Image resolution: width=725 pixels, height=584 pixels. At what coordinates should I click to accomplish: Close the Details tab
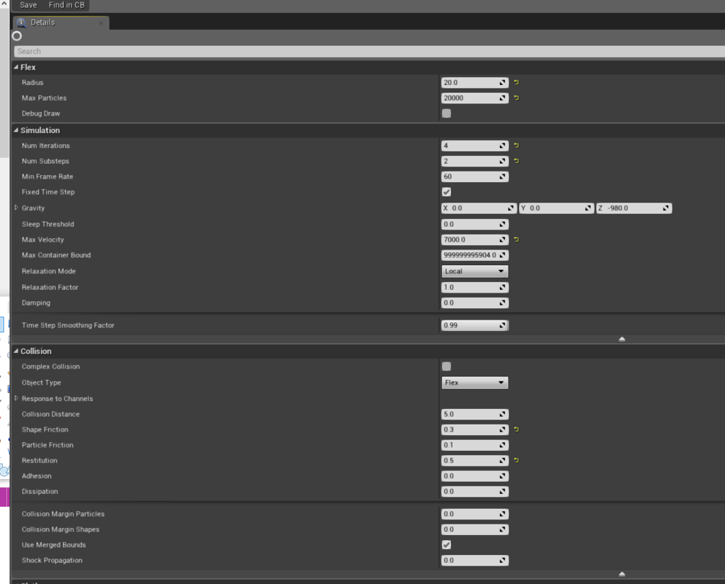tap(101, 23)
